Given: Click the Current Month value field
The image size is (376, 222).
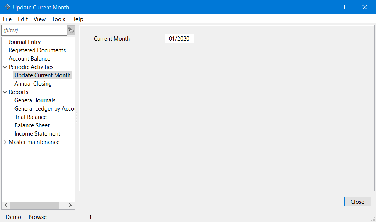Looking at the screenshot, I should coord(179,39).
